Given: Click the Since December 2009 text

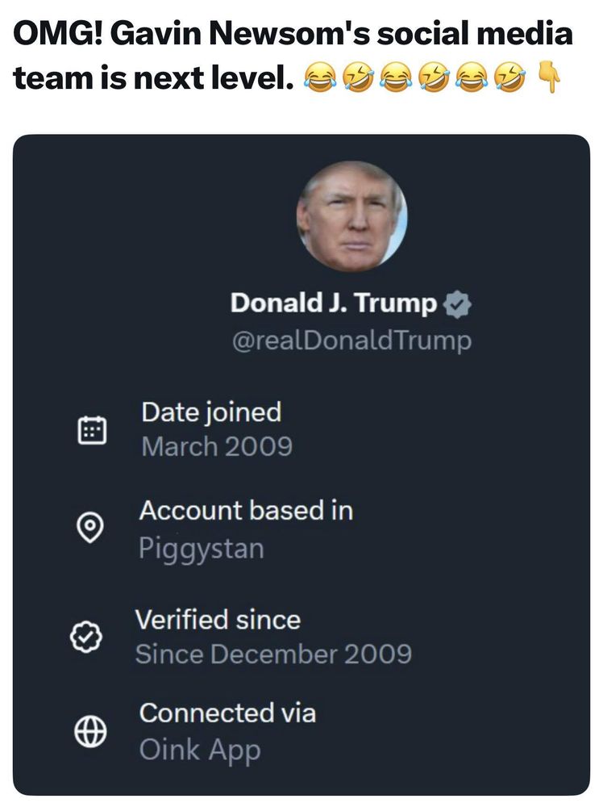Looking at the screenshot, I should click(273, 654).
